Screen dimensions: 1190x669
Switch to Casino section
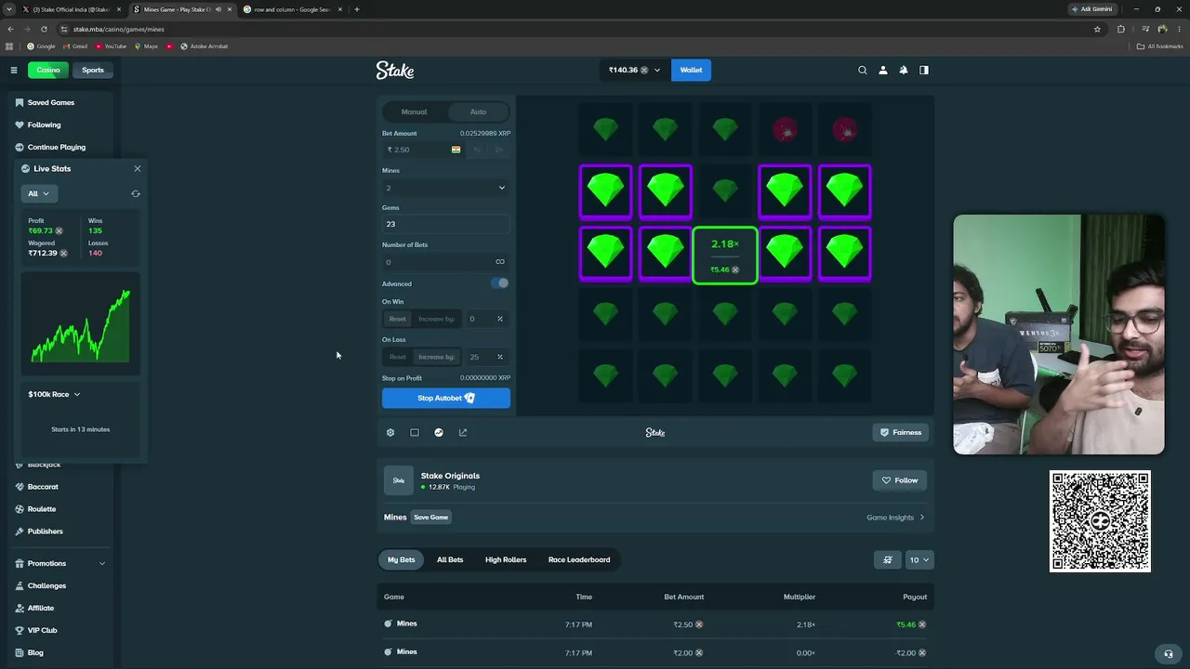click(x=48, y=70)
